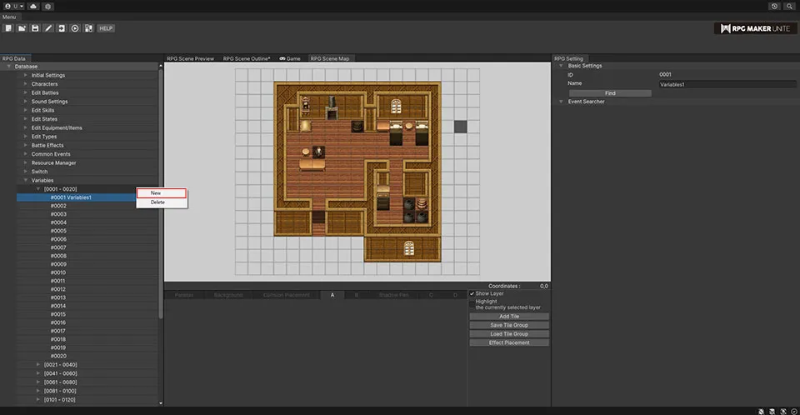This screenshot has height=415, width=800.
Task: Enable Highlight the currently selected layer
Action: pyautogui.click(x=472, y=302)
